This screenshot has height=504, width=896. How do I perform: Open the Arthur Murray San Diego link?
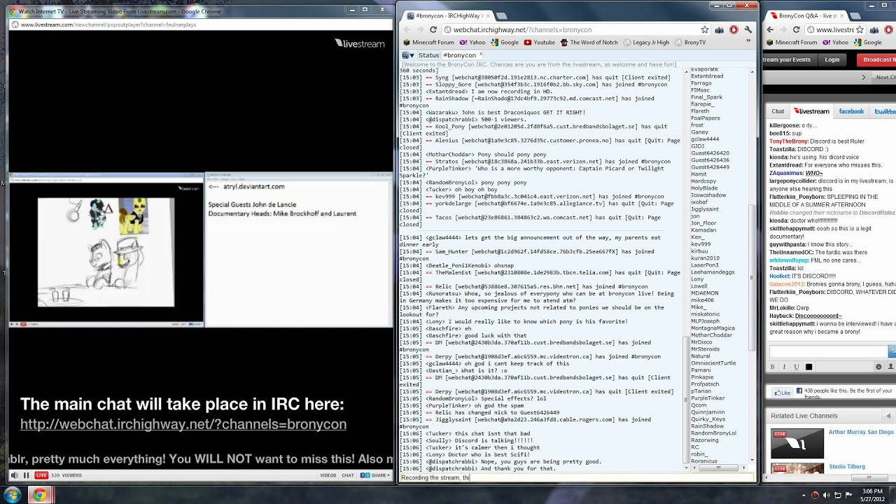(861, 433)
